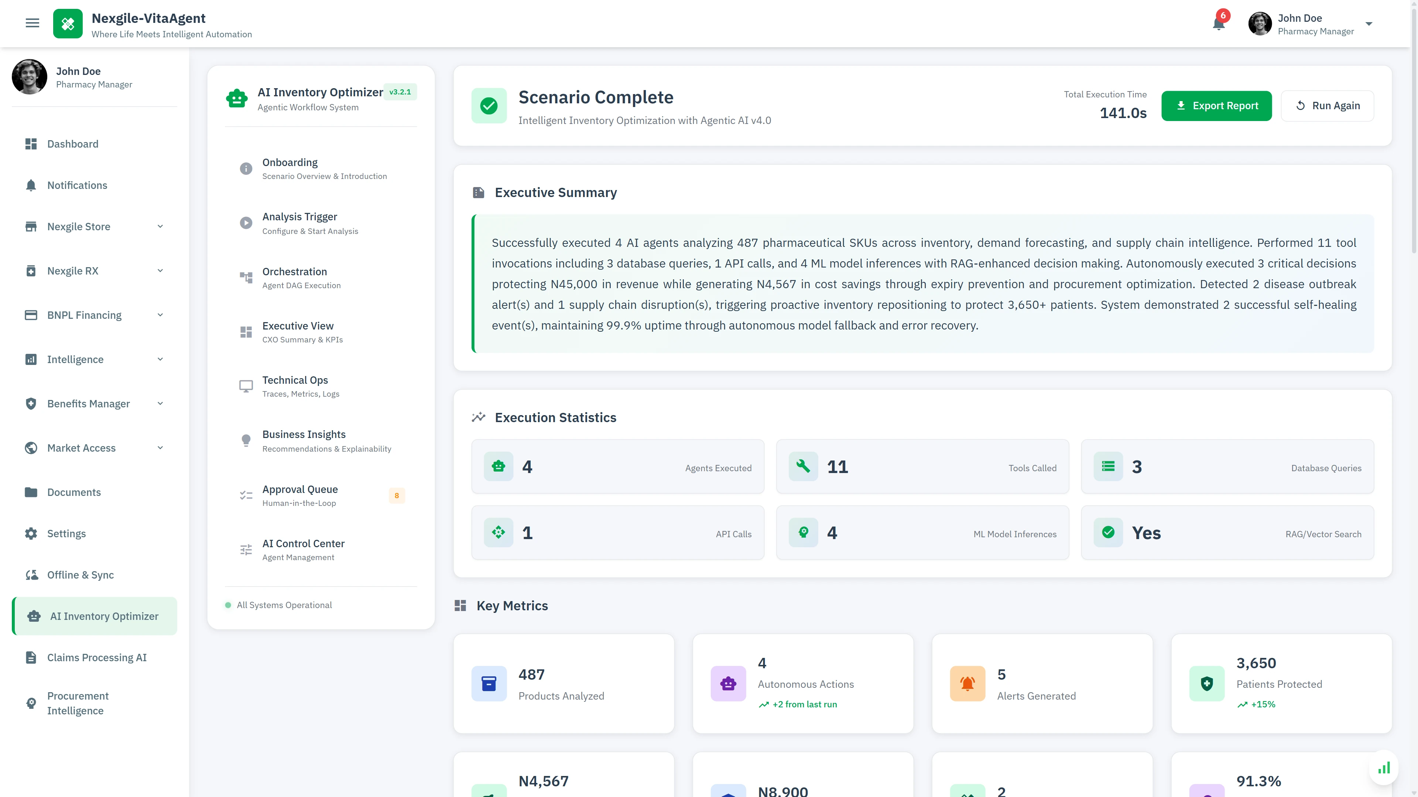The height and width of the screenshot is (797, 1418).
Task: Click the Analysis Trigger play icon
Action: click(246, 223)
